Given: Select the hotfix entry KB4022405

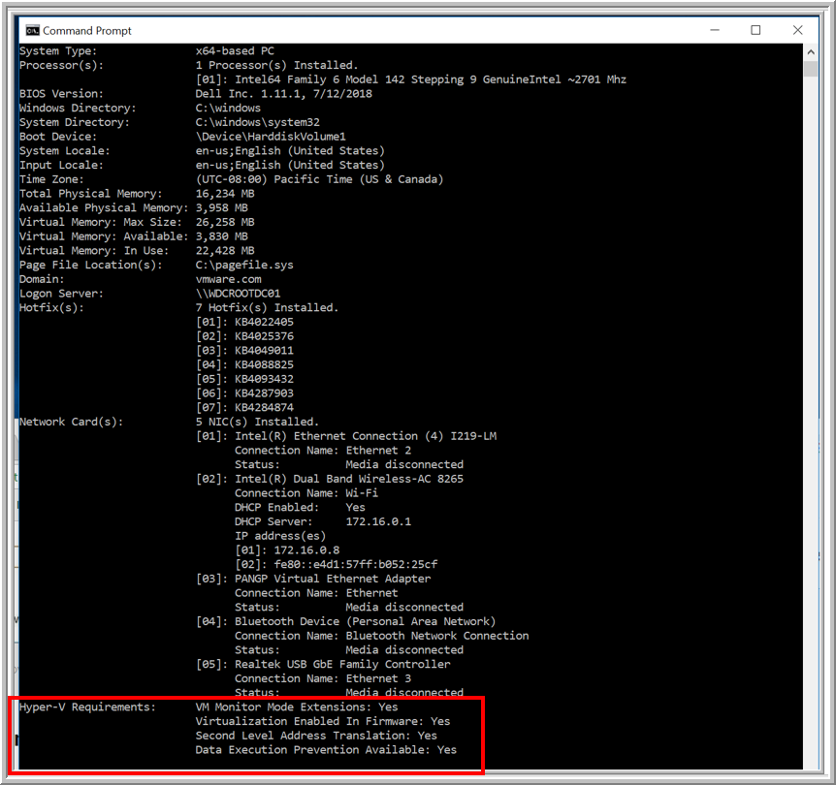Looking at the screenshot, I should pyautogui.click(x=263, y=321).
